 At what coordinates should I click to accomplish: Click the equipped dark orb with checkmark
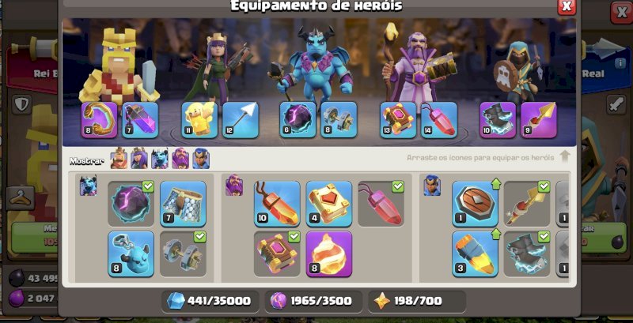pos(131,204)
